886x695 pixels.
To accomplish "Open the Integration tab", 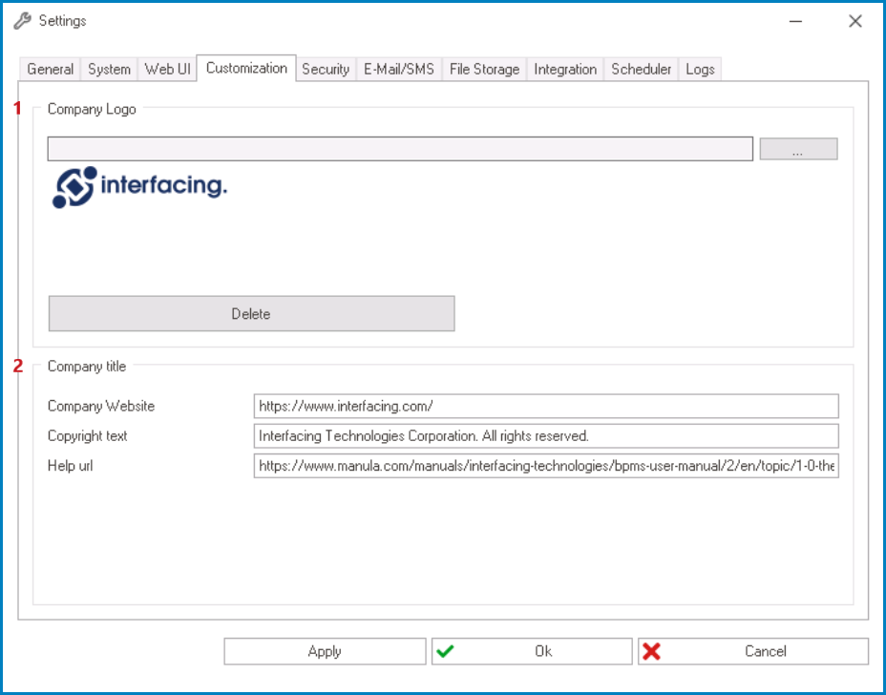I will 565,69.
